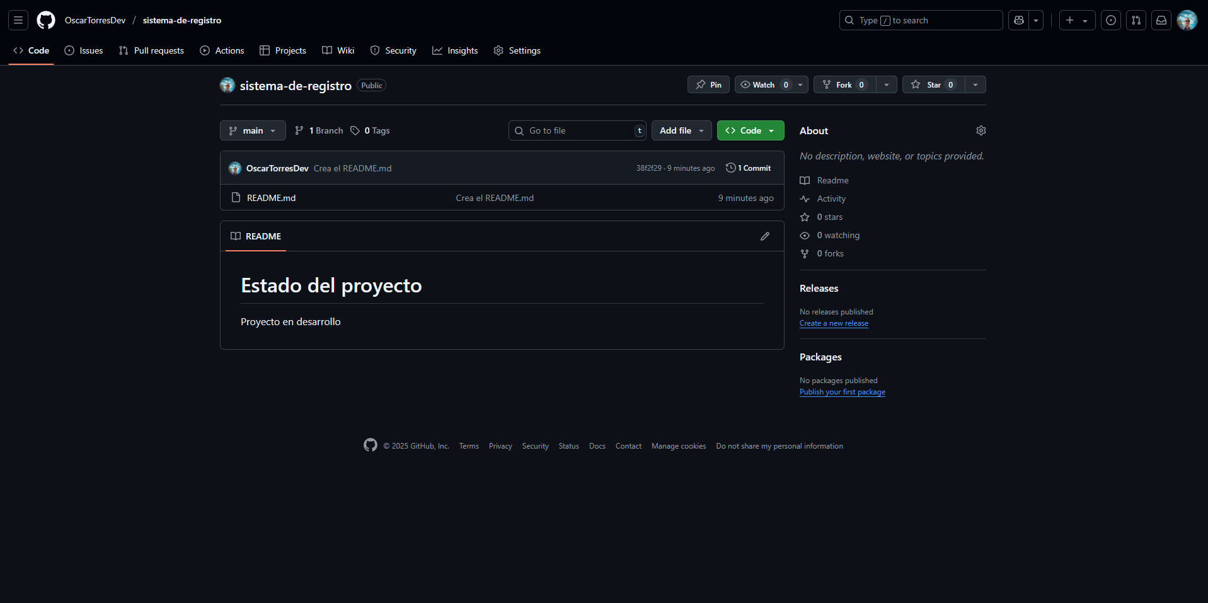Star the repository
The height and width of the screenshot is (603, 1208).
[933, 84]
